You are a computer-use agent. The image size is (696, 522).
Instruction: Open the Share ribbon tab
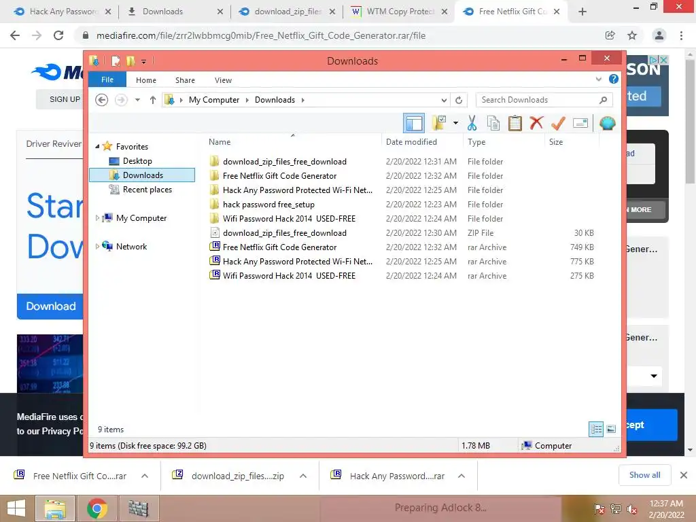(185, 80)
